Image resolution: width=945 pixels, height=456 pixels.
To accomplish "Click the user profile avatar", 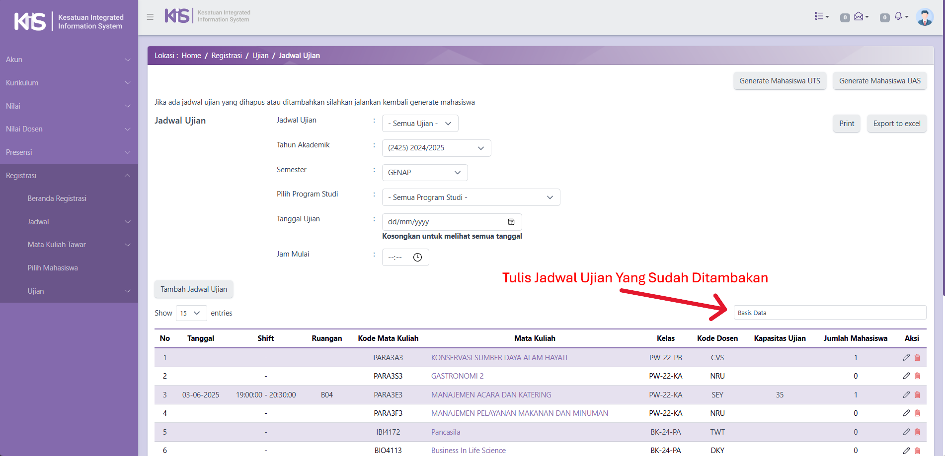I will tap(924, 17).
